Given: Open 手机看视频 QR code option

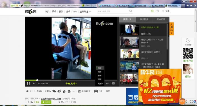Looking at the screenshot, I should (84, 91).
